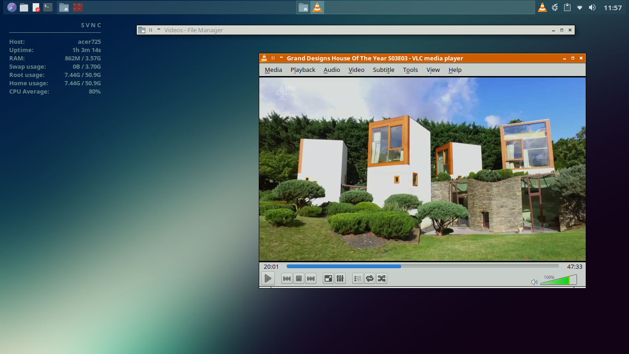
Task: Click the VLC title bar text
Action: tap(375, 58)
